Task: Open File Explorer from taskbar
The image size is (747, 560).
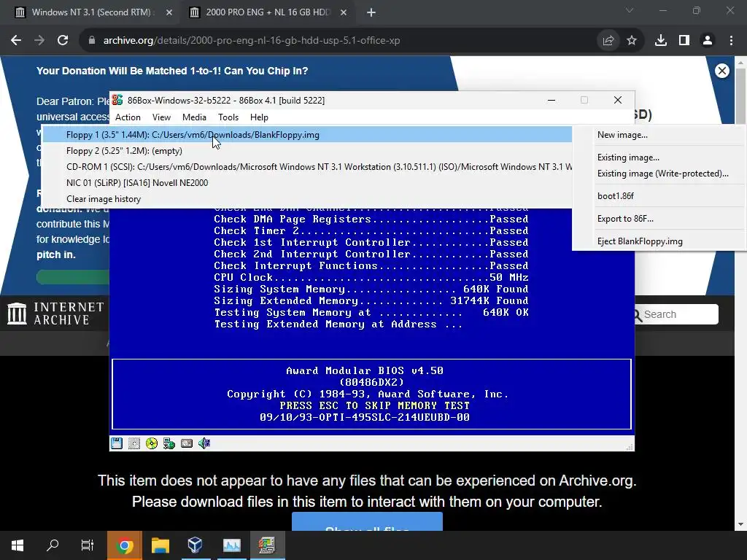Action: 160,545
